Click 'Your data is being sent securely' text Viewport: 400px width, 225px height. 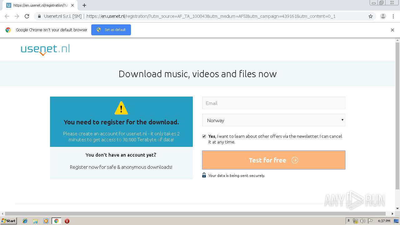pyautogui.click(x=237, y=176)
